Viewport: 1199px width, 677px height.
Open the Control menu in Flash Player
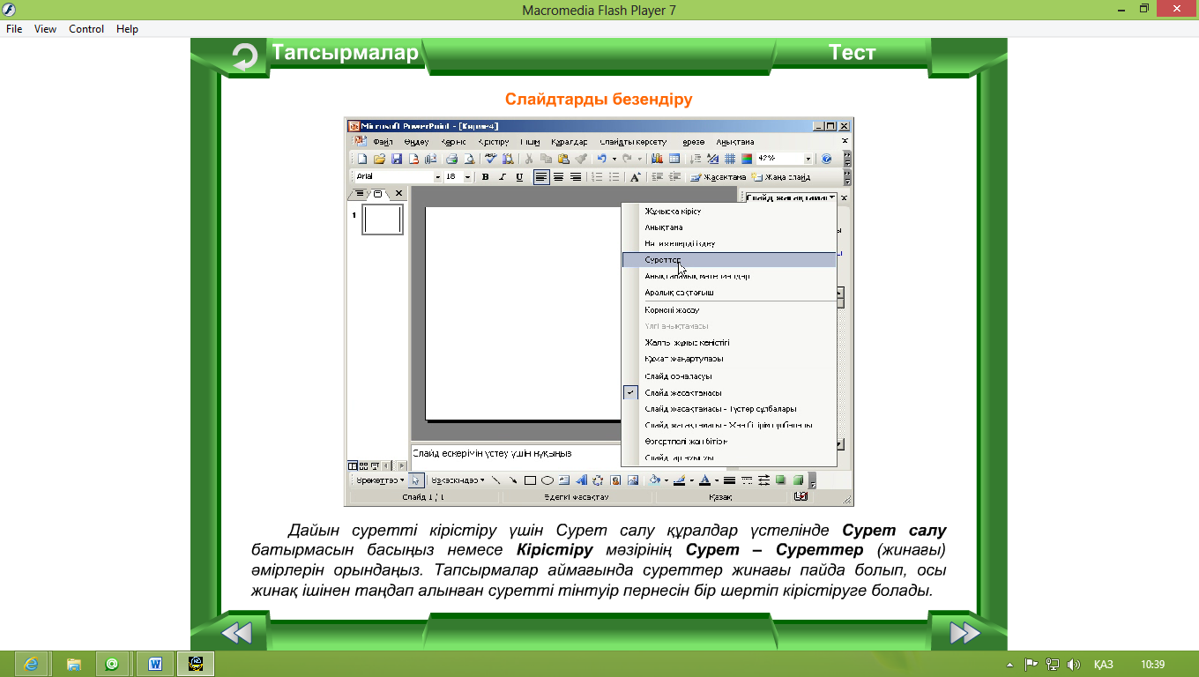[86, 29]
